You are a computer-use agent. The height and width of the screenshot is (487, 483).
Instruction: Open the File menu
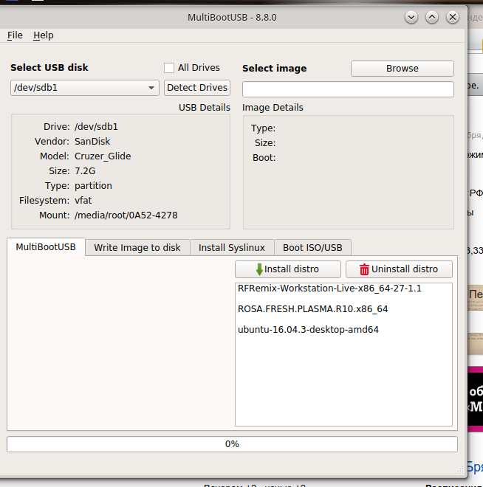tap(15, 35)
